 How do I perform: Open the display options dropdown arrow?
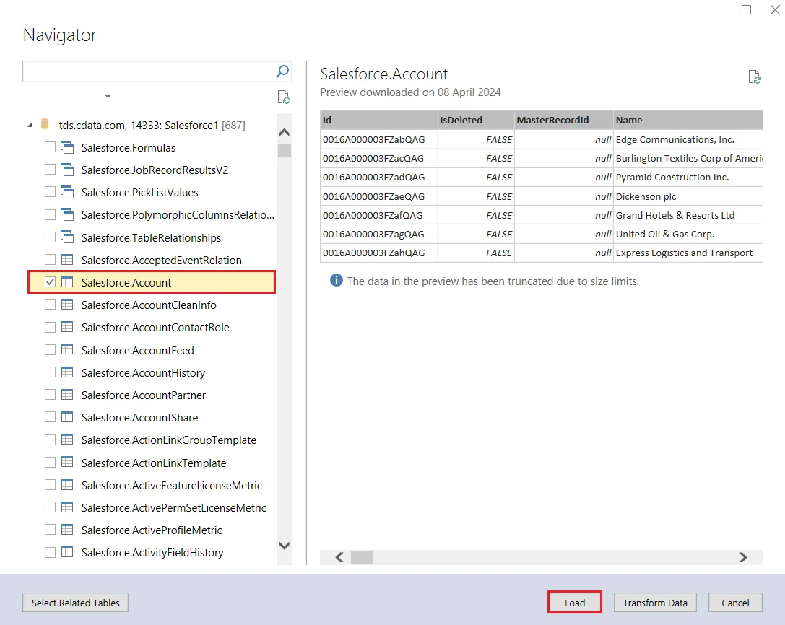pyautogui.click(x=108, y=97)
